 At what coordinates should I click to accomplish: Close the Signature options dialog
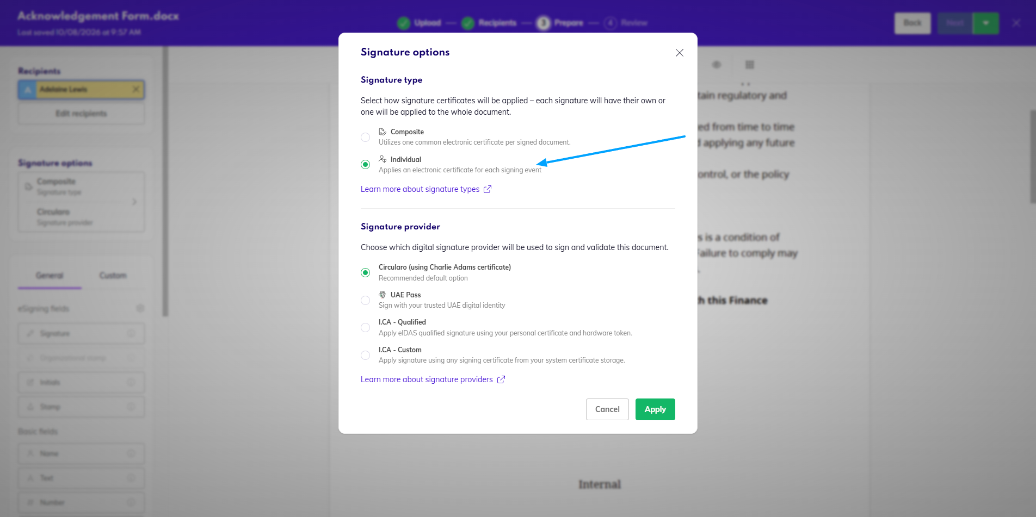679,53
